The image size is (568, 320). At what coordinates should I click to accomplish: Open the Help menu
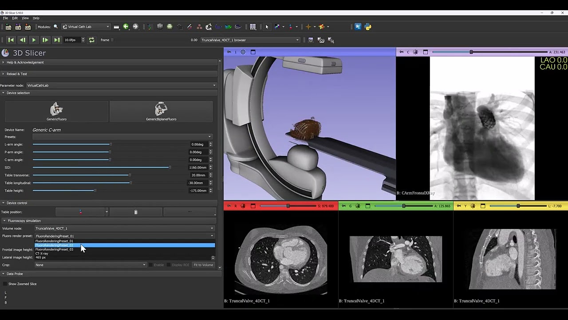click(x=36, y=18)
